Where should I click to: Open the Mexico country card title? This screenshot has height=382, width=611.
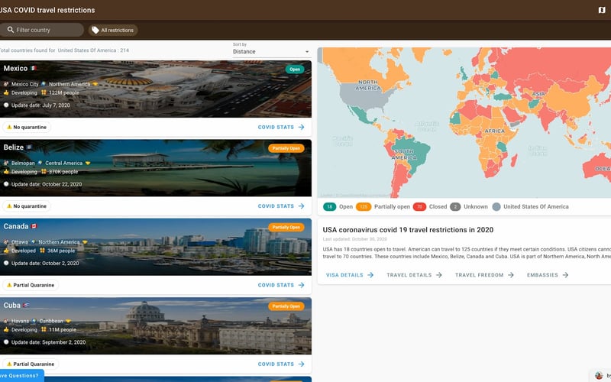click(x=15, y=68)
